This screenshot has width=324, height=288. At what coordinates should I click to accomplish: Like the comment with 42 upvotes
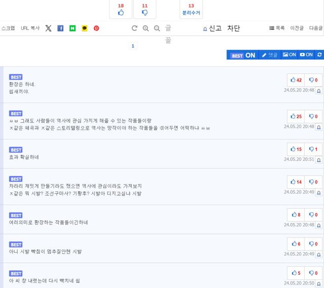(296, 80)
